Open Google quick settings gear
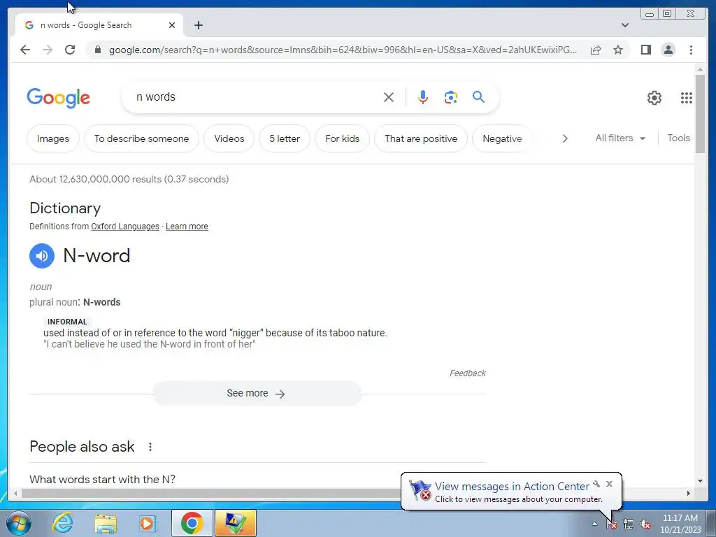The width and height of the screenshot is (716, 537). click(654, 98)
